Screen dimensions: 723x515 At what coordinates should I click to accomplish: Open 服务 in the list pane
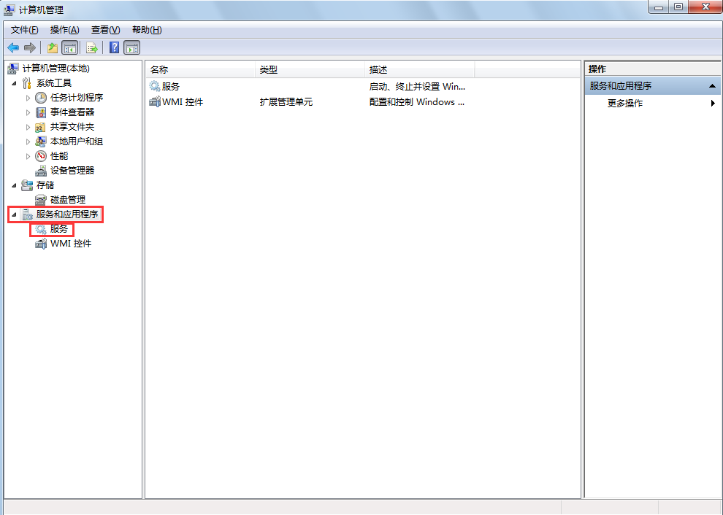click(x=168, y=86)
